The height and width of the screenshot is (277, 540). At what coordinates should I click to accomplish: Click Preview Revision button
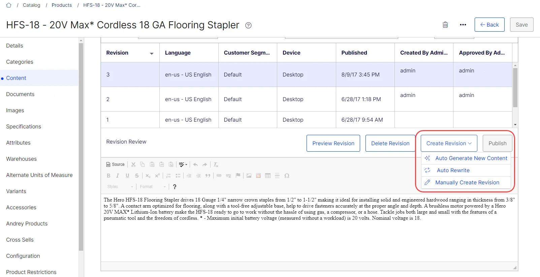(333, 143)
